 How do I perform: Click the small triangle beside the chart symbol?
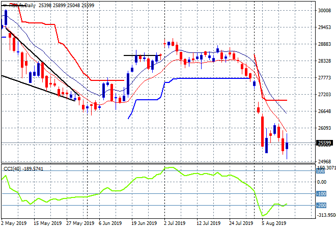(3, 5)
